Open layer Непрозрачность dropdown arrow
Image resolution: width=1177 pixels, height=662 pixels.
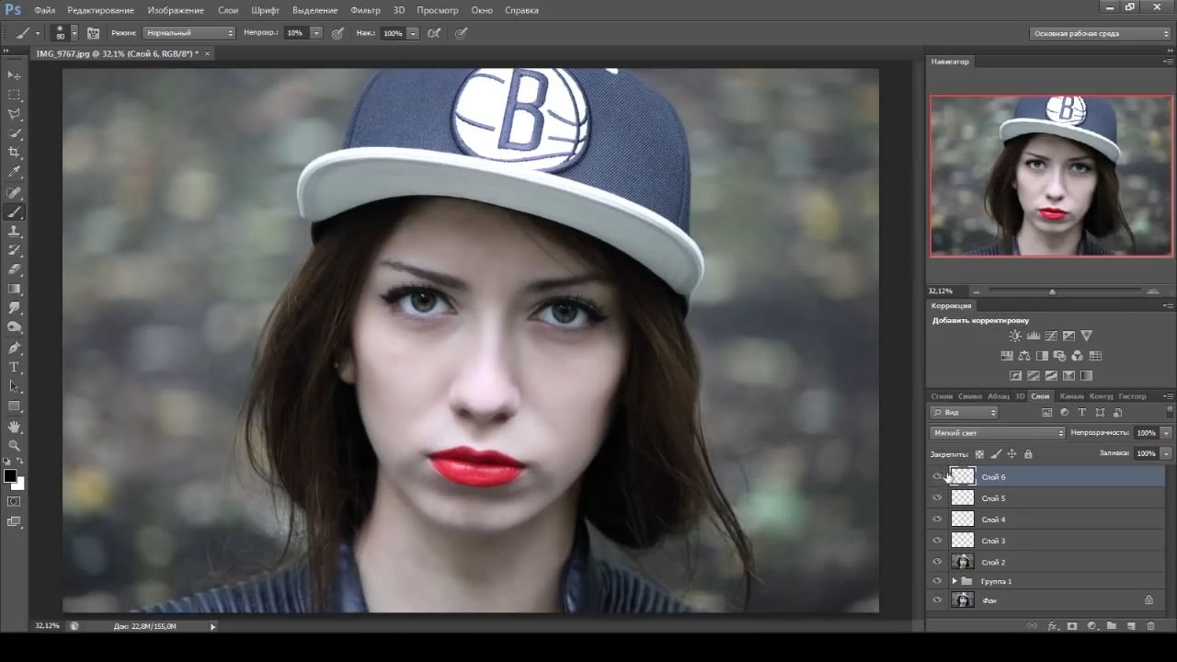pyautogui.click(x=1167, y=433)
